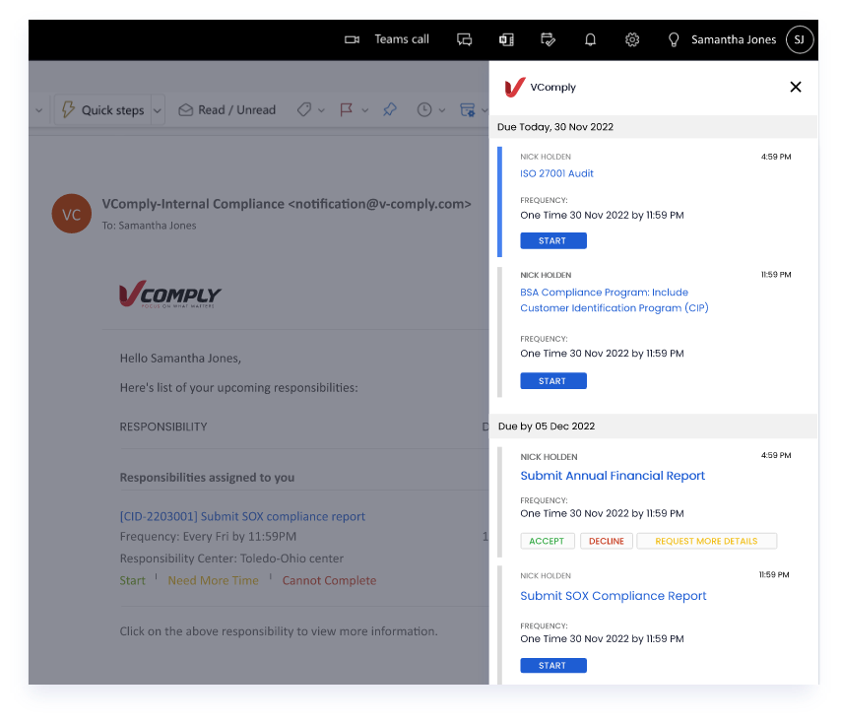The height and width of the screenshot is (723, 841).
Task: Decline the Annual Financial Report responsibility
Action: [606, 541]
